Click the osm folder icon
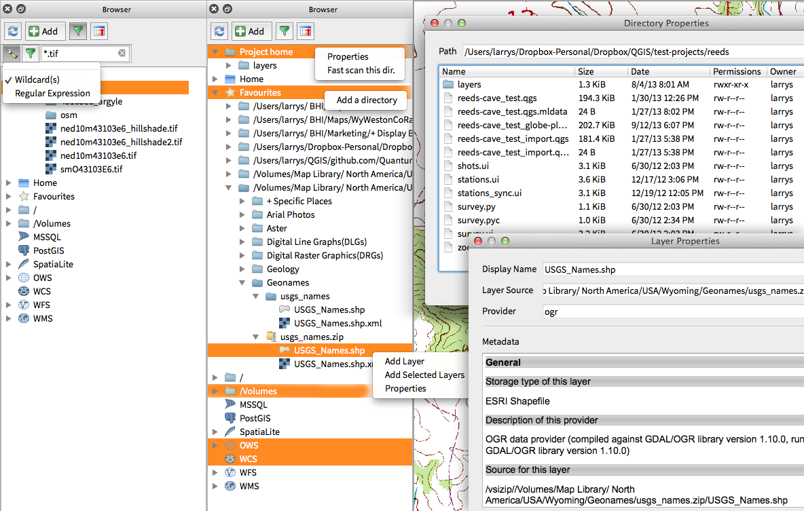Image resolution: width=804 pixels, height=511 pixels. coord(51,115)
